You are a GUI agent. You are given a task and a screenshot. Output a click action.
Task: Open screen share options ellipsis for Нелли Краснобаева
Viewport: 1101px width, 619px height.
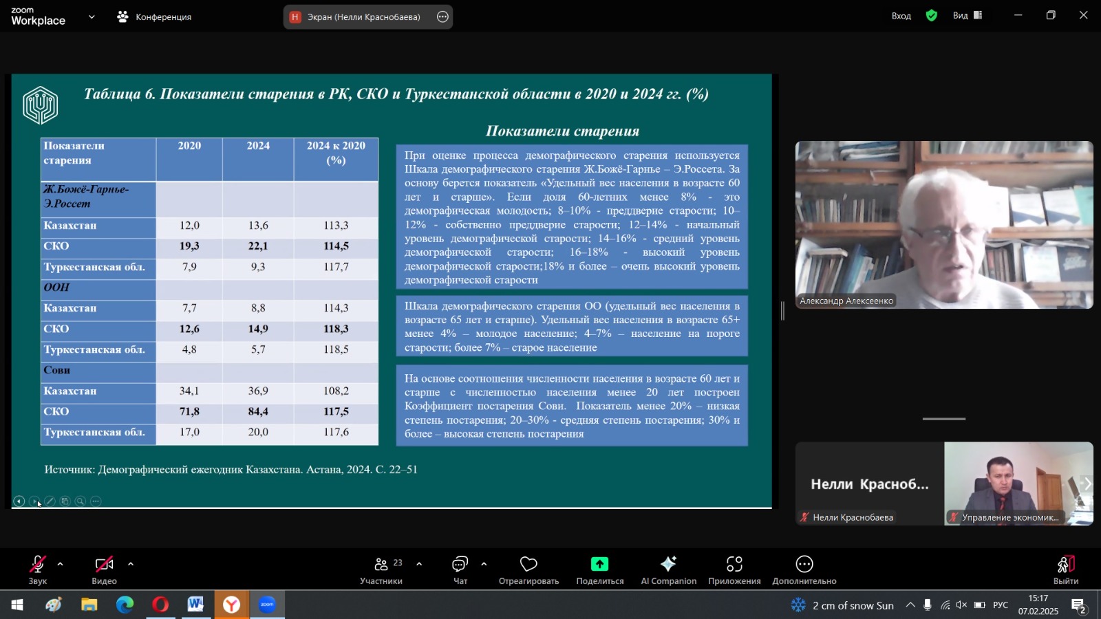[442, 17]
